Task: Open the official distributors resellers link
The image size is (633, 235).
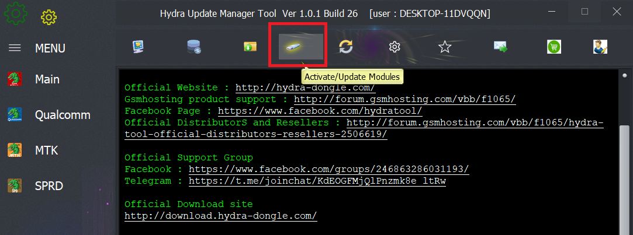Action: (x=364, y=129)
